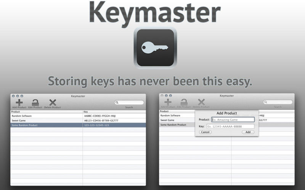Click dimmed Edit Product padlock in right window
Viewport: 305px width, 190px height.
[x=184, y=102]
